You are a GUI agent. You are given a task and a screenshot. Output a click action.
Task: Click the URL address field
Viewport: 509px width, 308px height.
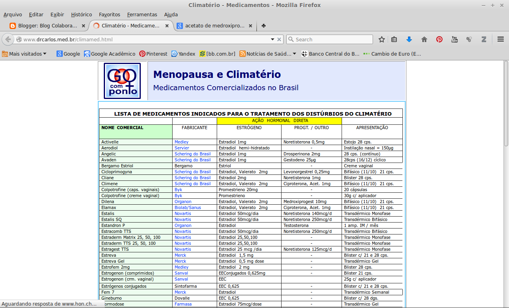click(146, 39)
